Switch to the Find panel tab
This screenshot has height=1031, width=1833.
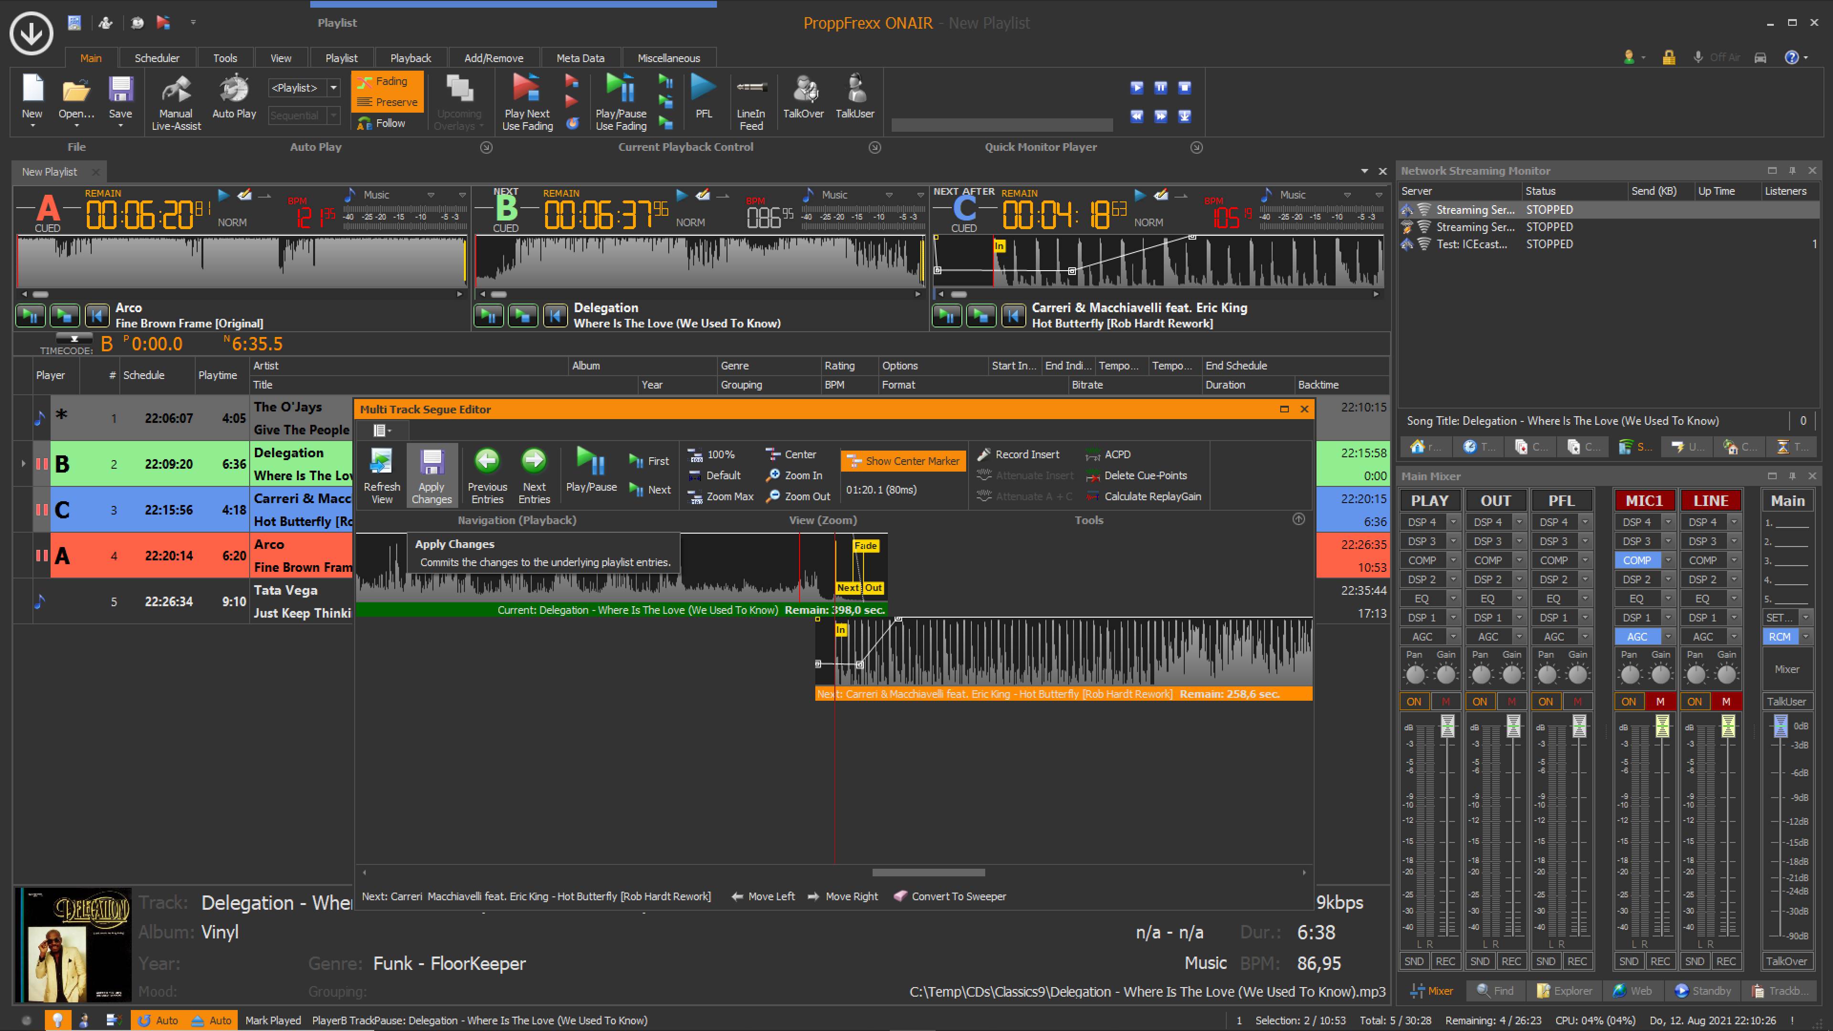tap(1495, 990)
